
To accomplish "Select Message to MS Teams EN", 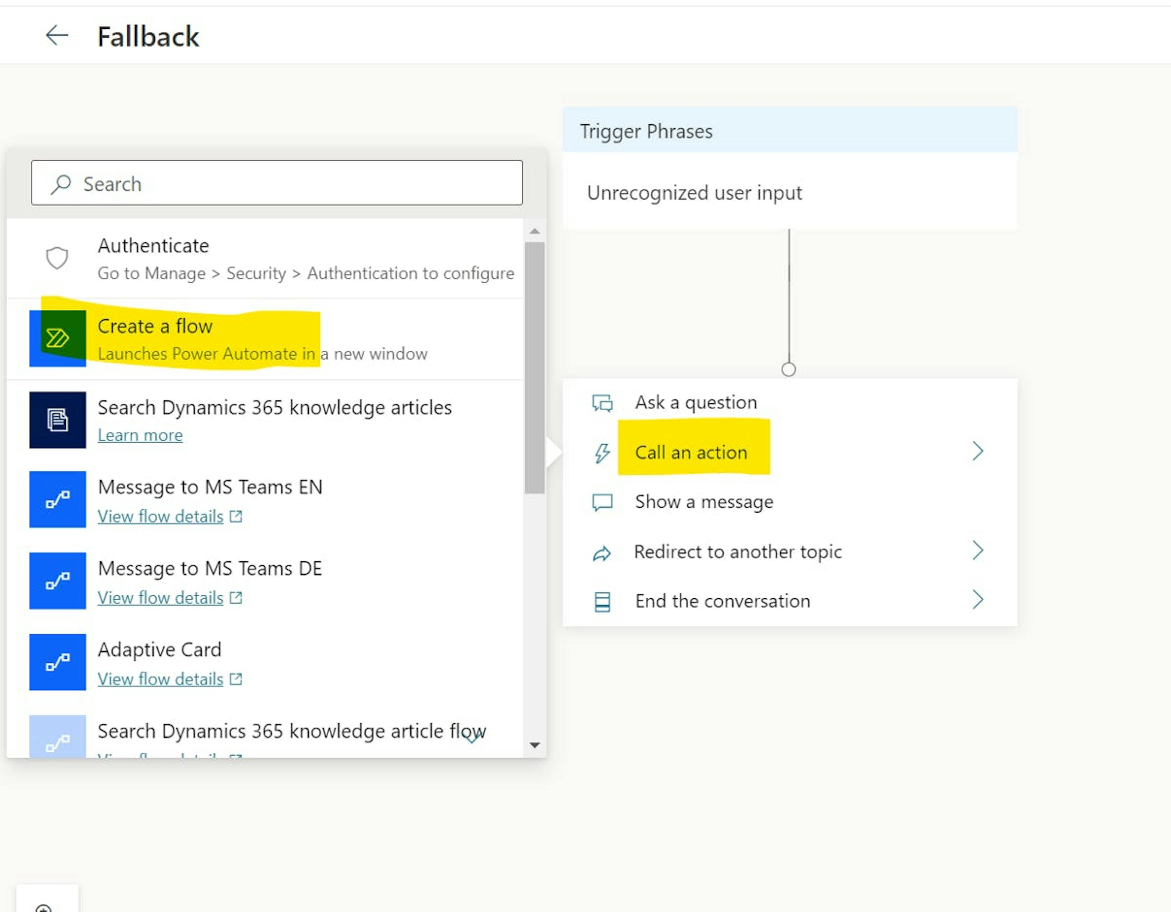I will point(210,487).
